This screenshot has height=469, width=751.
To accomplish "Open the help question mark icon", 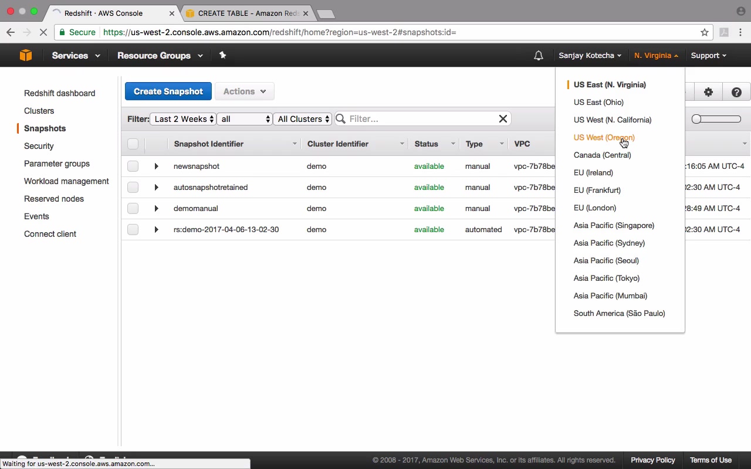I will pyautogui.click(x=736, y=92).
